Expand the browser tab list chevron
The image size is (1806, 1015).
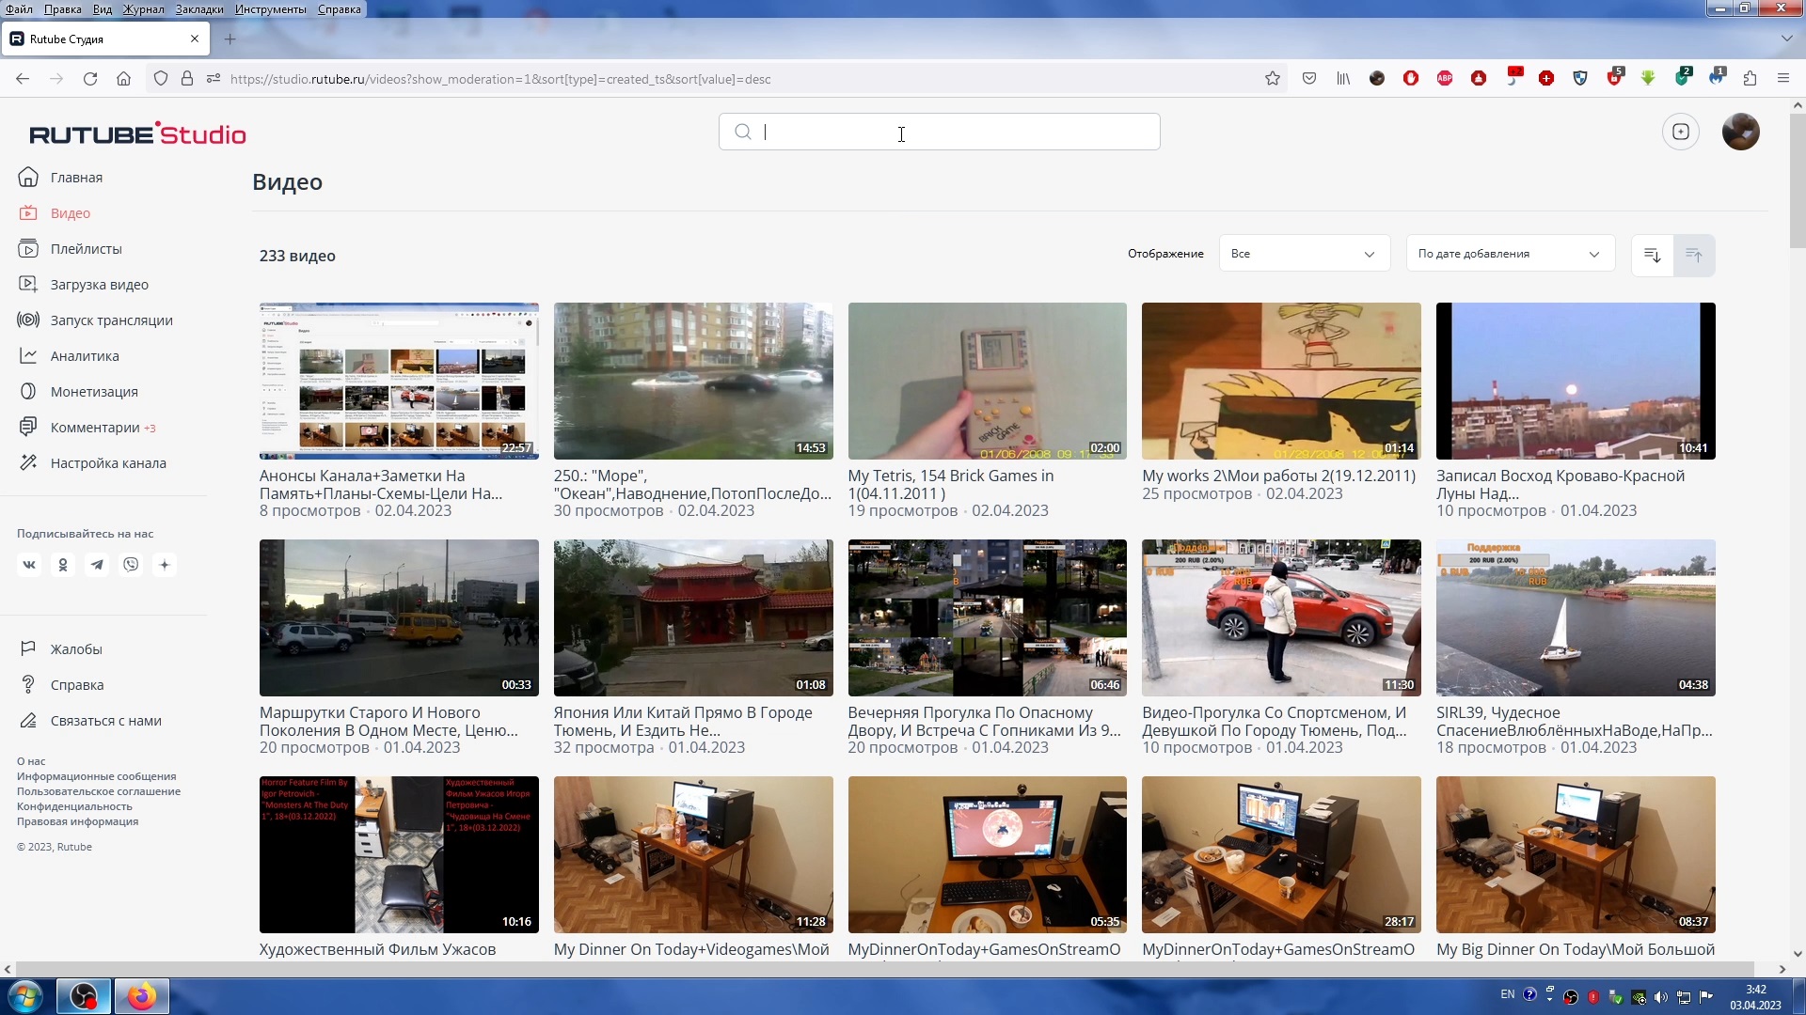pyautogui.click(x=1785, y=39)
